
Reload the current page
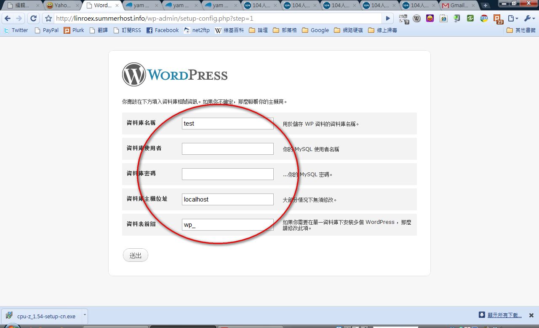click(34, 19)
